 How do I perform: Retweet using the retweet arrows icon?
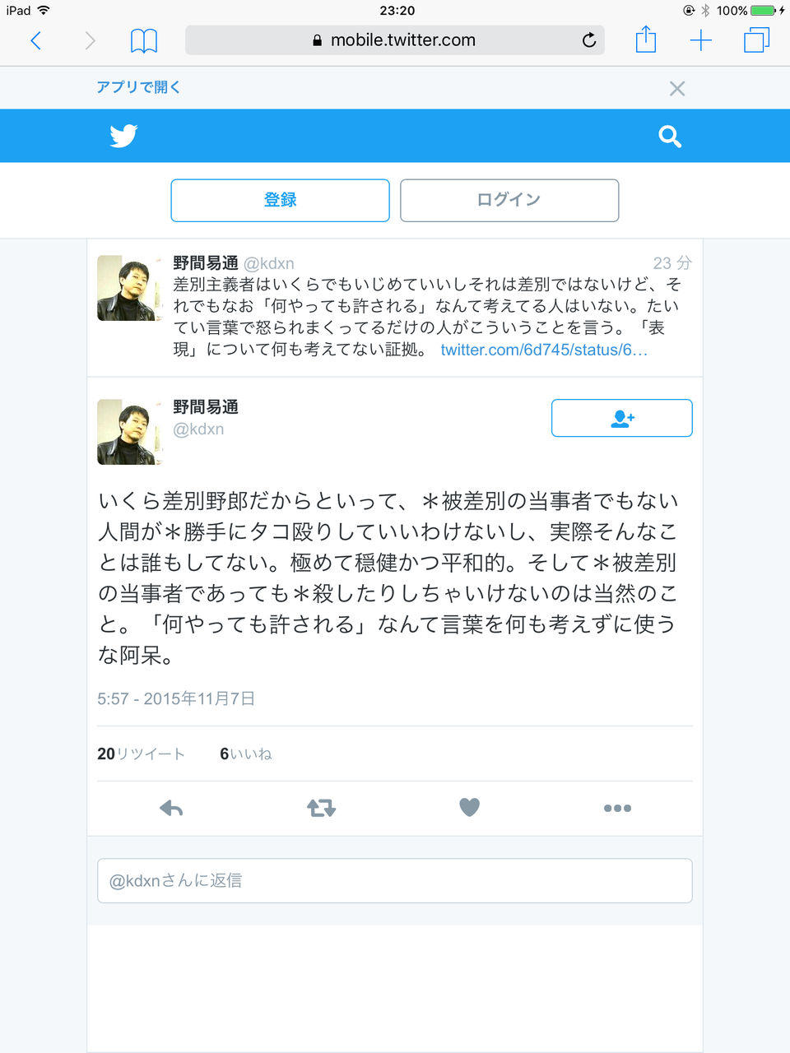[321, 808]
